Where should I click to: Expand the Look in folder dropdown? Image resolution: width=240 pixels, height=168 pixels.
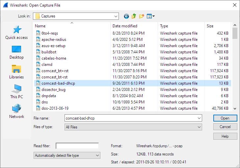click(116, 16)
